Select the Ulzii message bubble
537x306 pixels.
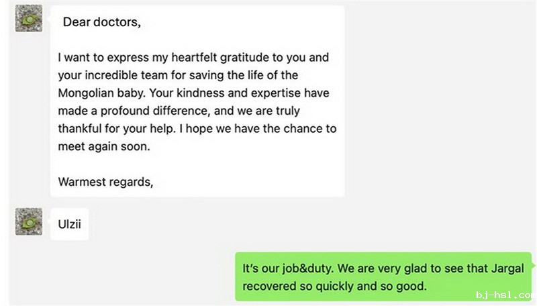(x=69, y=225)
